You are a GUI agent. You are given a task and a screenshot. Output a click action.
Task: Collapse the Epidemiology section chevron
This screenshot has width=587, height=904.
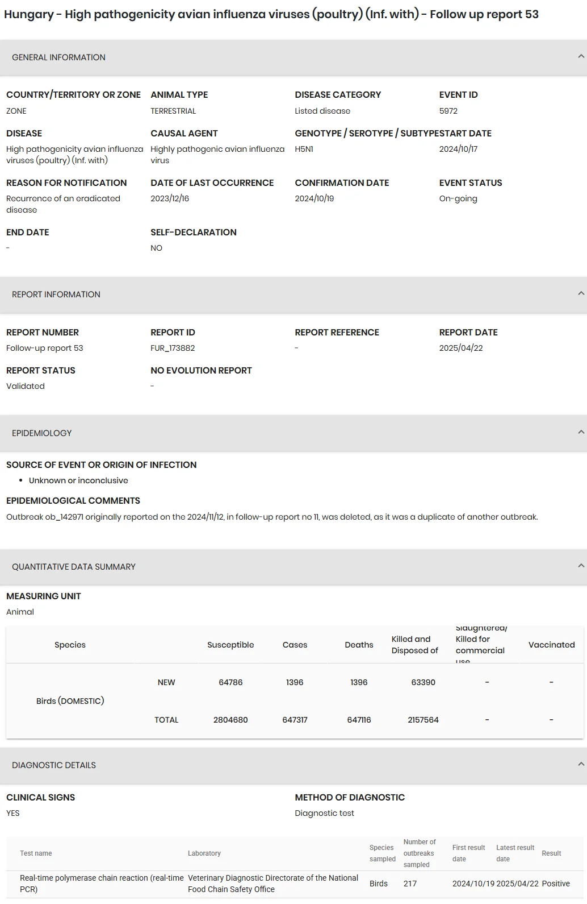pyautogui.click(x=581, y=432)
